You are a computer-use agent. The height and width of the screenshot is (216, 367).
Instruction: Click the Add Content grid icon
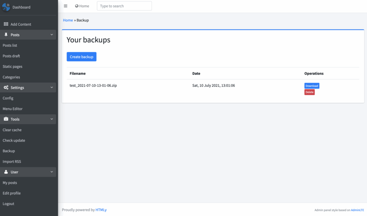pyautogui.click(x=6, y=24)
